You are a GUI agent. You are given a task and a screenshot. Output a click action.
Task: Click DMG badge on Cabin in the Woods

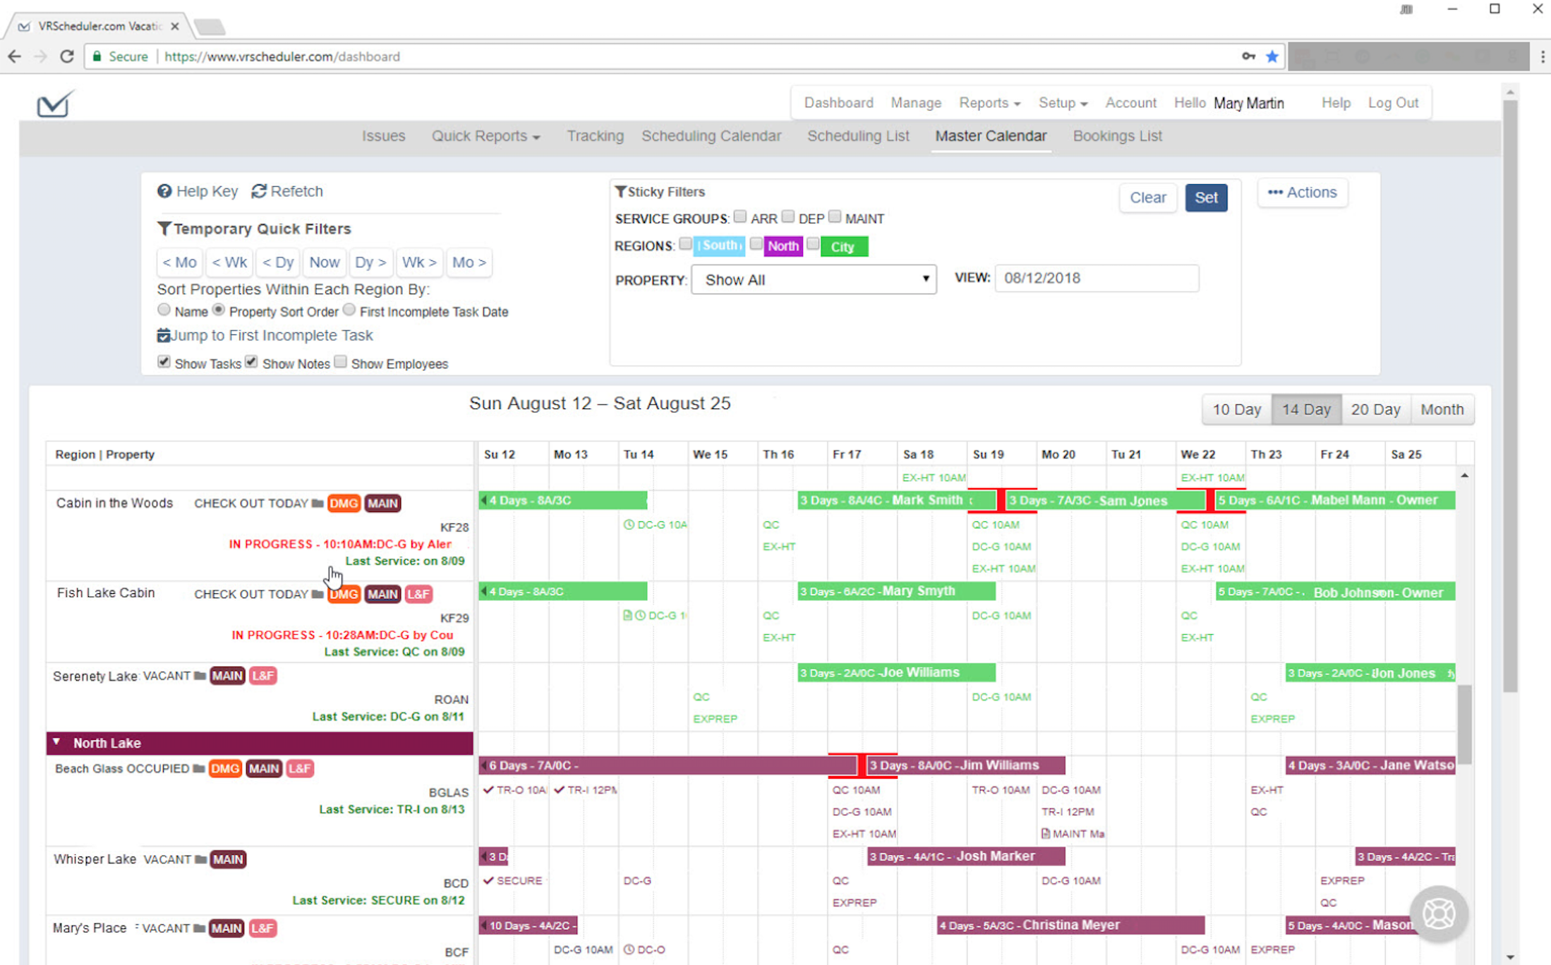click(344, 504)
